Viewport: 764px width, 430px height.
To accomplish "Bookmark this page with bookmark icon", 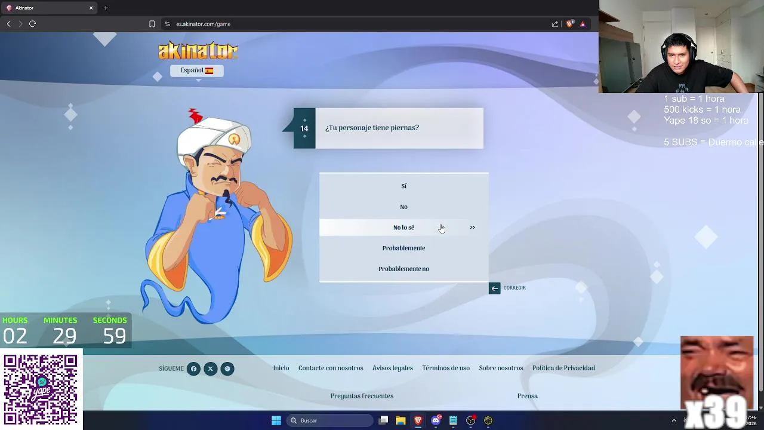I will tap(152, 24).
